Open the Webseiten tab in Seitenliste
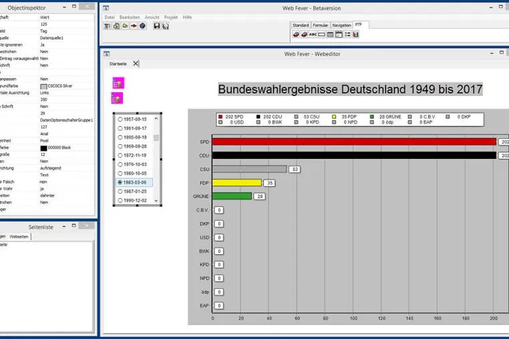 click(19, 237)
